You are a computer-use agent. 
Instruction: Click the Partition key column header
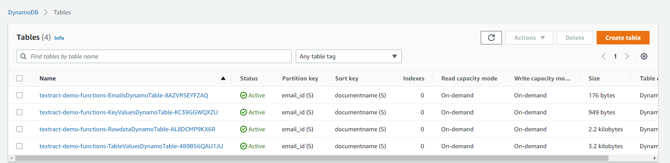point(300,78)
